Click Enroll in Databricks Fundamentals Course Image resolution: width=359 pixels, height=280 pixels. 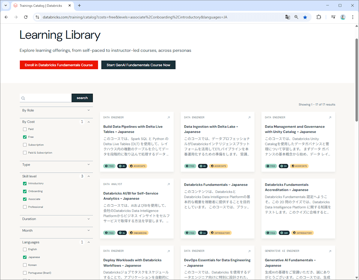[x=59, y=65]
